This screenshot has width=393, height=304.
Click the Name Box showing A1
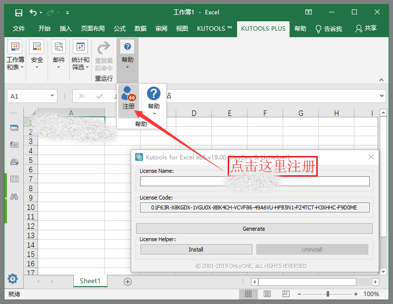coord(28,96)
